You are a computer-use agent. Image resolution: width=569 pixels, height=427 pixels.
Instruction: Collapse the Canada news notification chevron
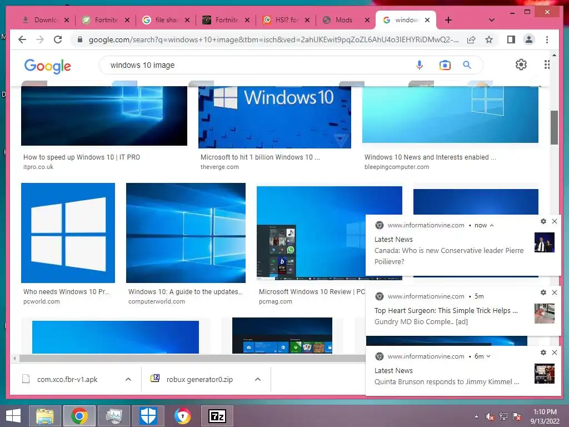tap(492, 226)
